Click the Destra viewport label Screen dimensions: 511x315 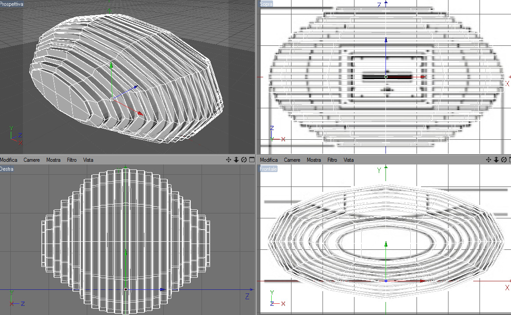7,169
